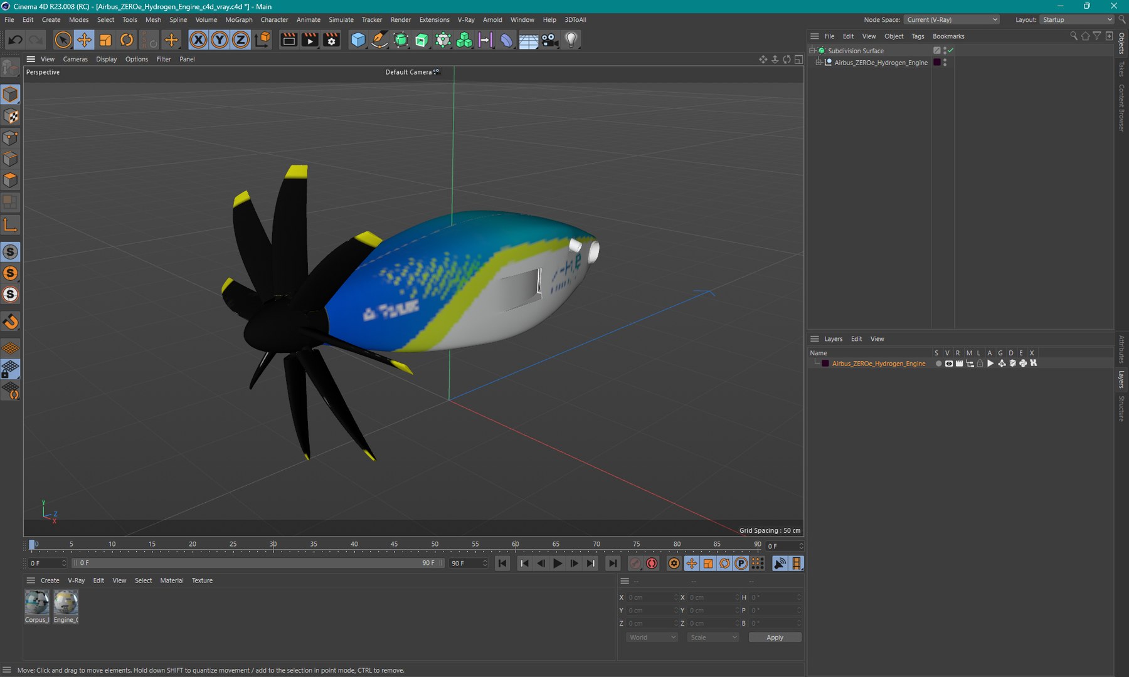Open the Layers tab on right edge

point(1121,380)
